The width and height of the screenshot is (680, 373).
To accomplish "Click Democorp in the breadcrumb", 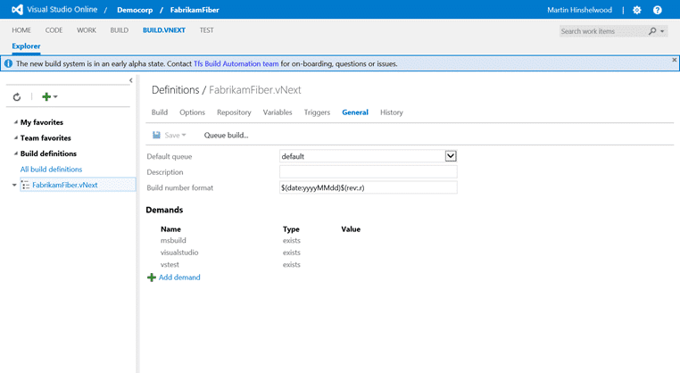I will 135,10.
